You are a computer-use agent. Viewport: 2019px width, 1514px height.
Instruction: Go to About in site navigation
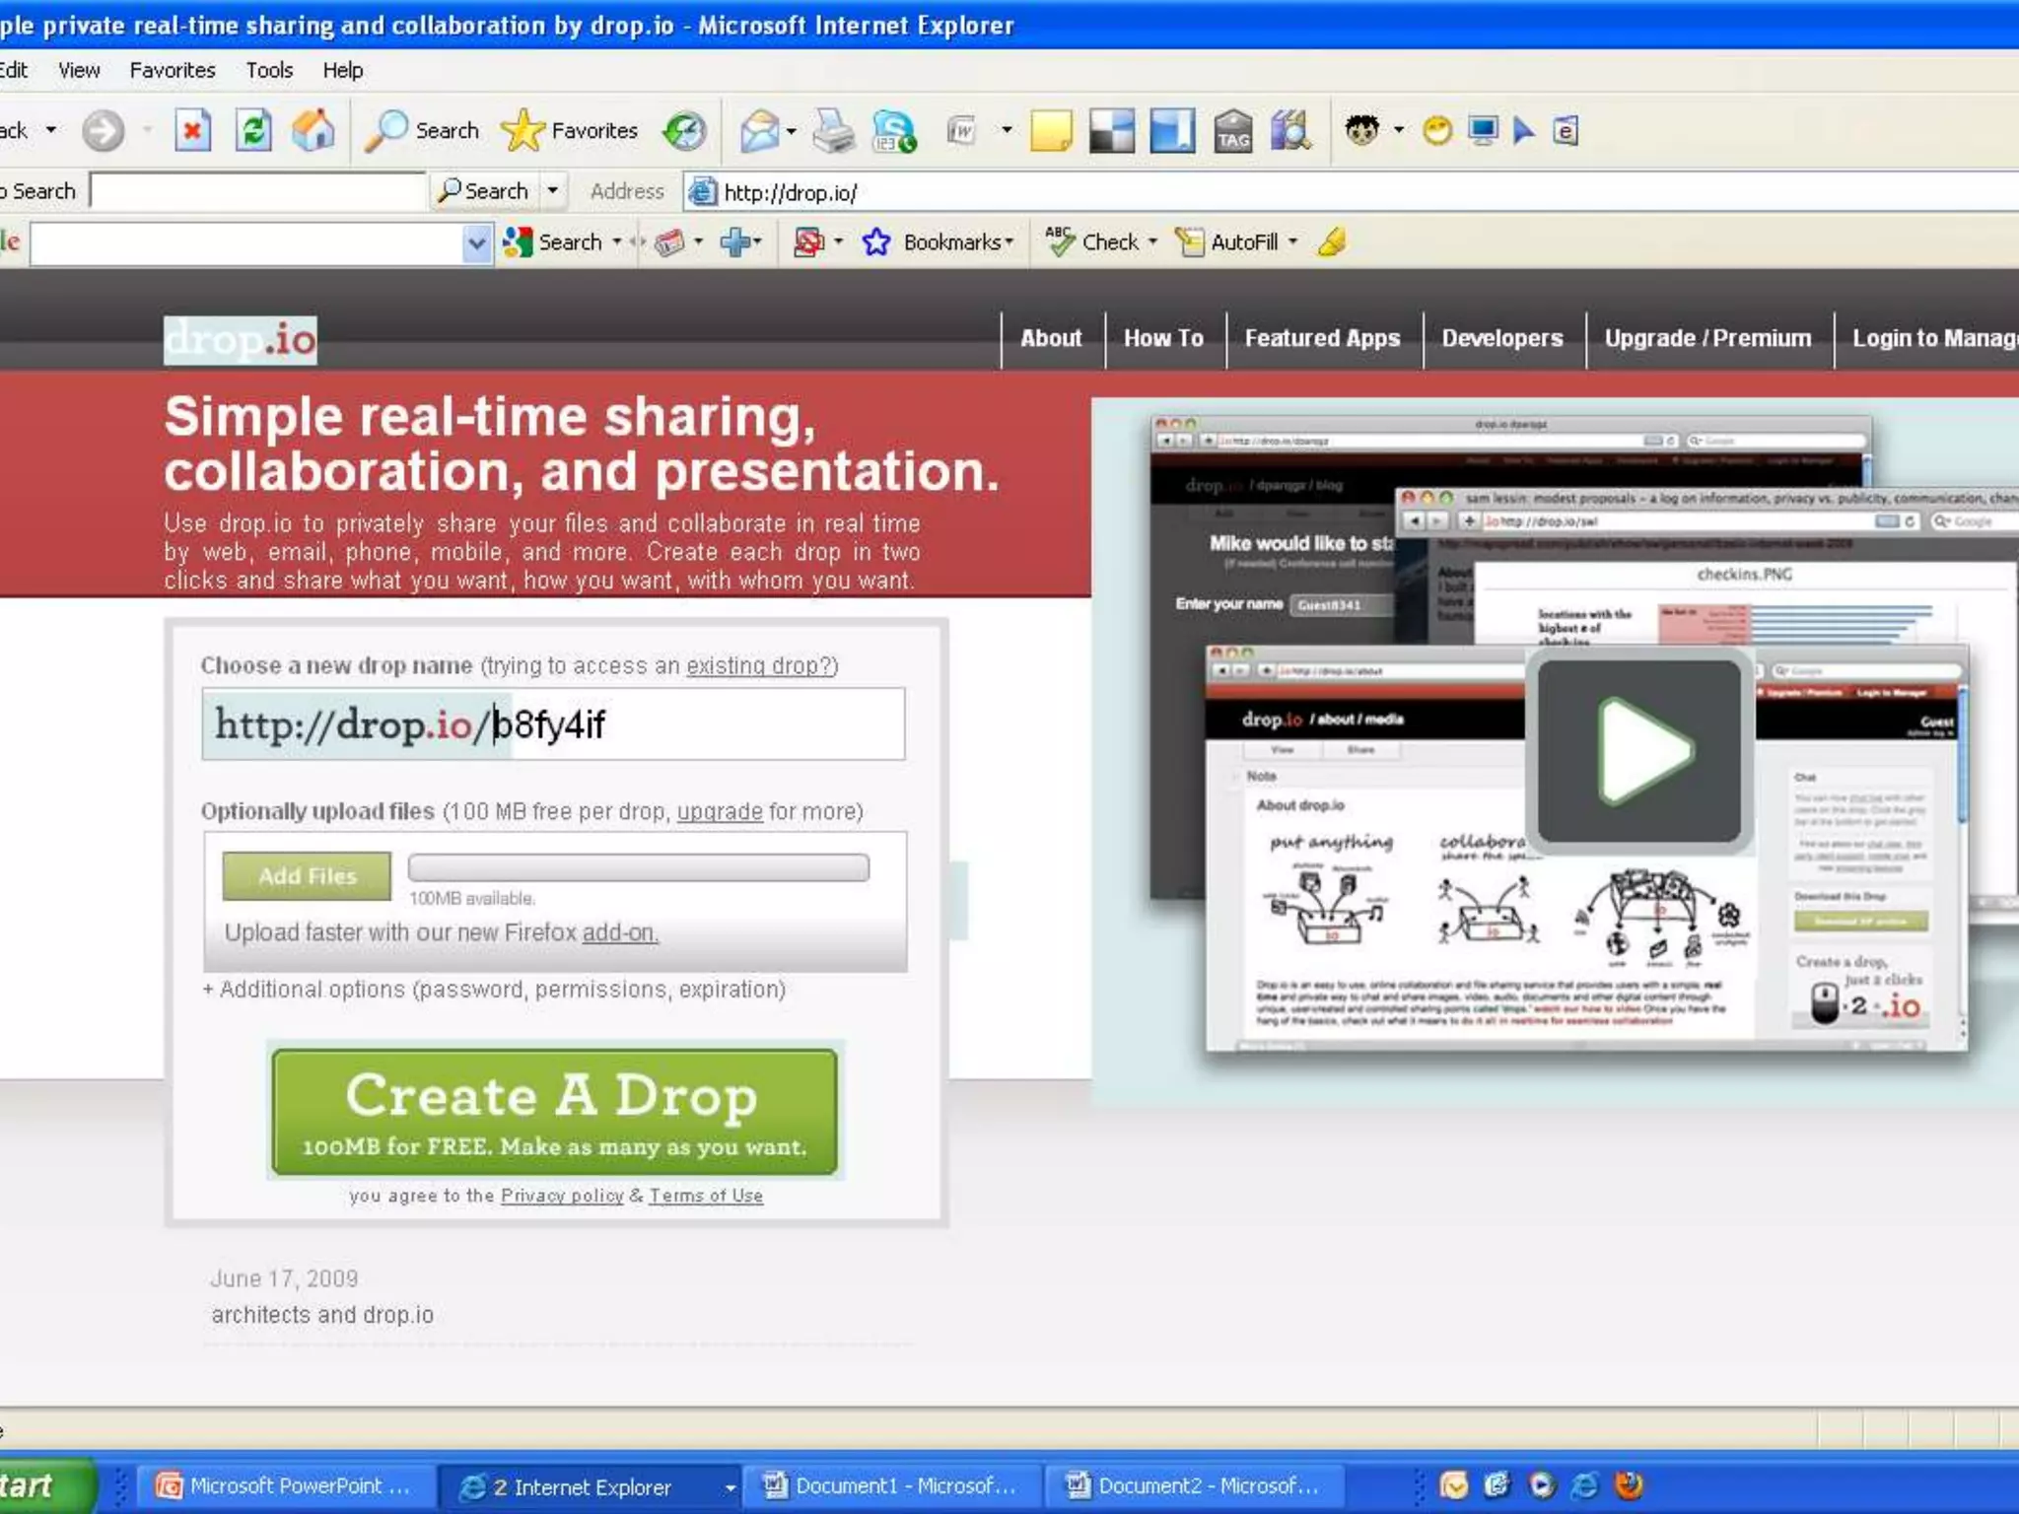click(x=1051, y=338)
